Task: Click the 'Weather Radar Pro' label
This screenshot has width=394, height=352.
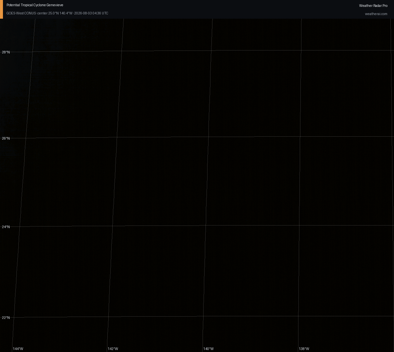Action: (373, 6)
